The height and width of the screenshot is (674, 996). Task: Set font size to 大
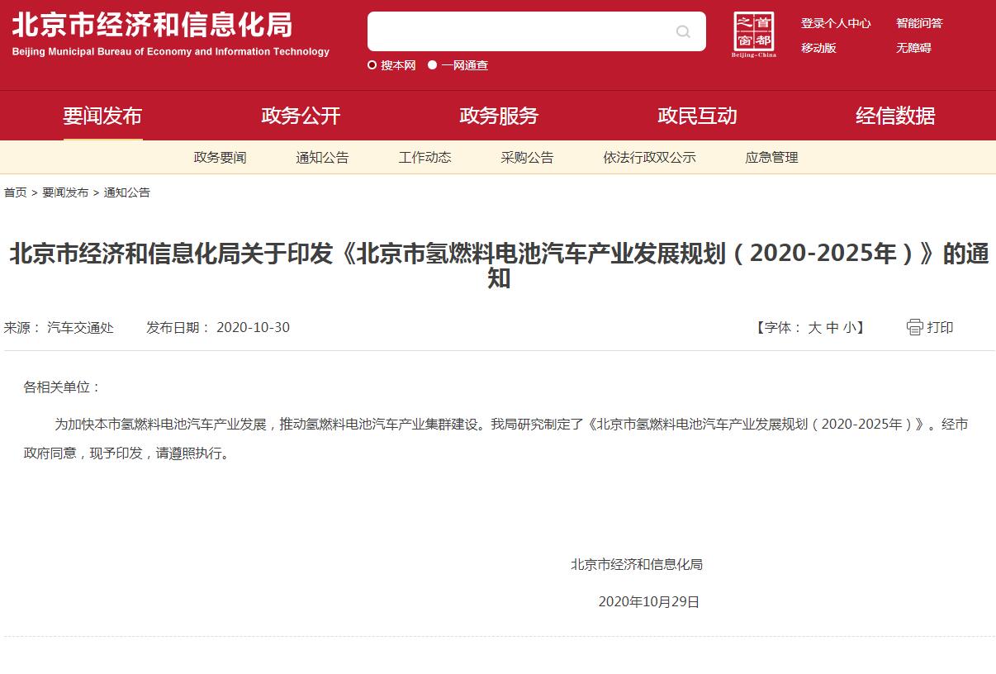tap(814, 327)
